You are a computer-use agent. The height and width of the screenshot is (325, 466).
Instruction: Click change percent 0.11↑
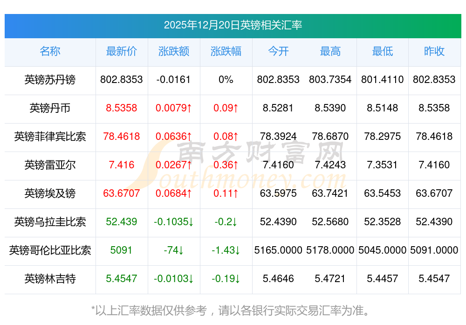226,194
